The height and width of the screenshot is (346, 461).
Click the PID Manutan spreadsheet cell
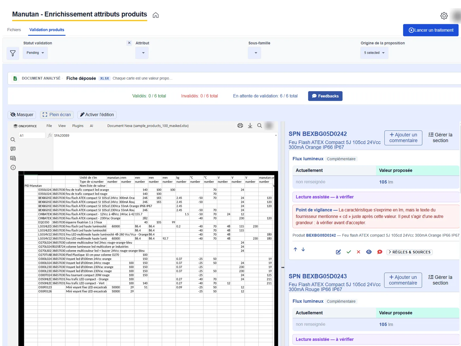31,186
